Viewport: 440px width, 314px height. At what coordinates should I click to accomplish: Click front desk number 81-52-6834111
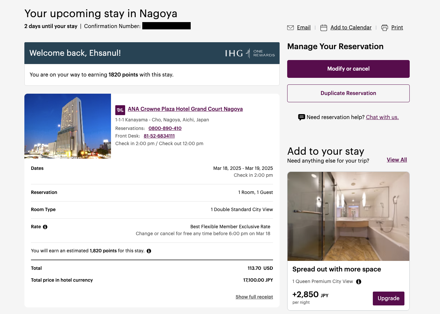point(159,136)
